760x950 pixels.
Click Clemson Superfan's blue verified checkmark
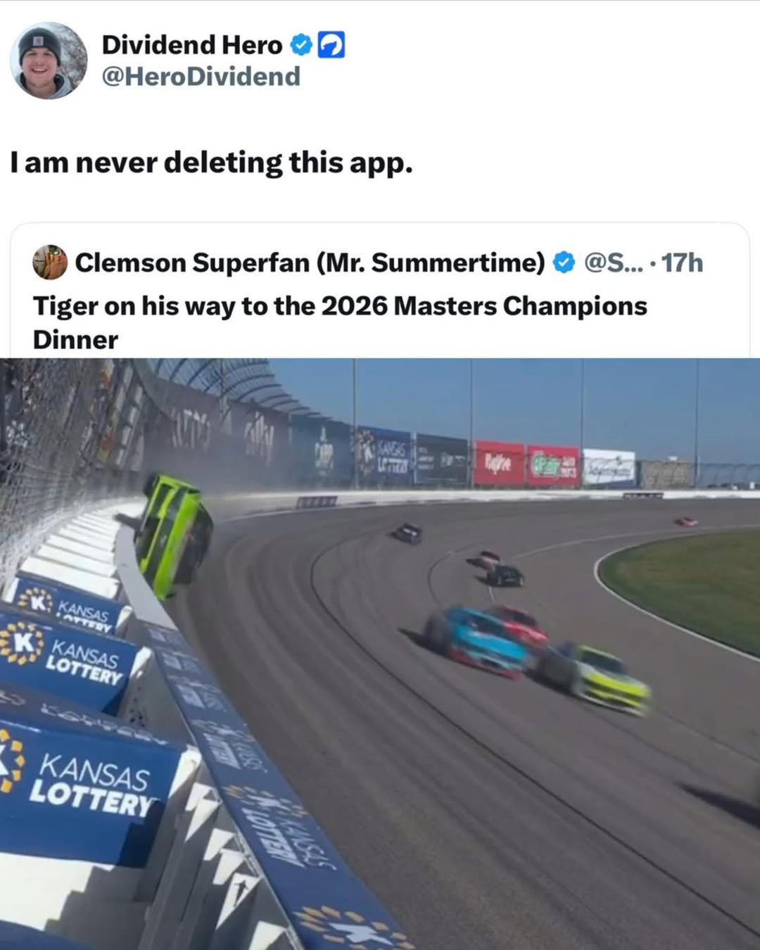click(x=563, y=262)
